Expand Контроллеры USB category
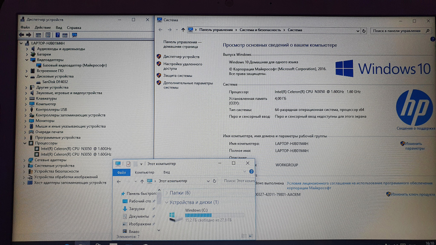436x245 pixels. click(26, 110)
